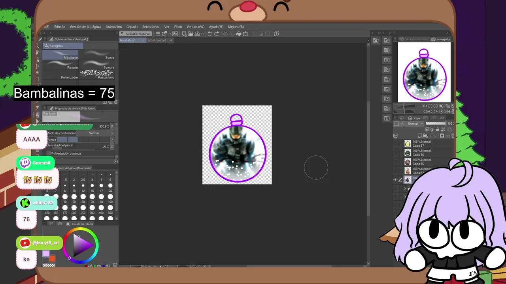Click the Undo arrow in command bar

click(x=210, y=34)
